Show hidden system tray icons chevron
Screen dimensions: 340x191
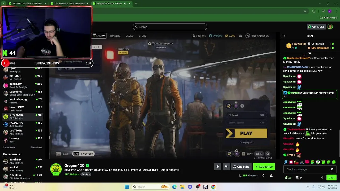click(x=308, y=187)
